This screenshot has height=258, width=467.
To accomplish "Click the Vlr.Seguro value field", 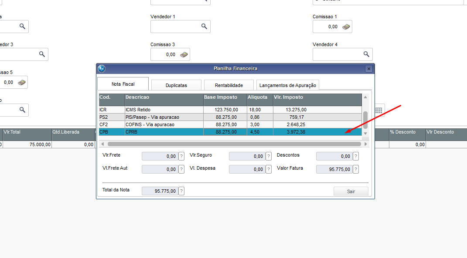I will [247, 156].
